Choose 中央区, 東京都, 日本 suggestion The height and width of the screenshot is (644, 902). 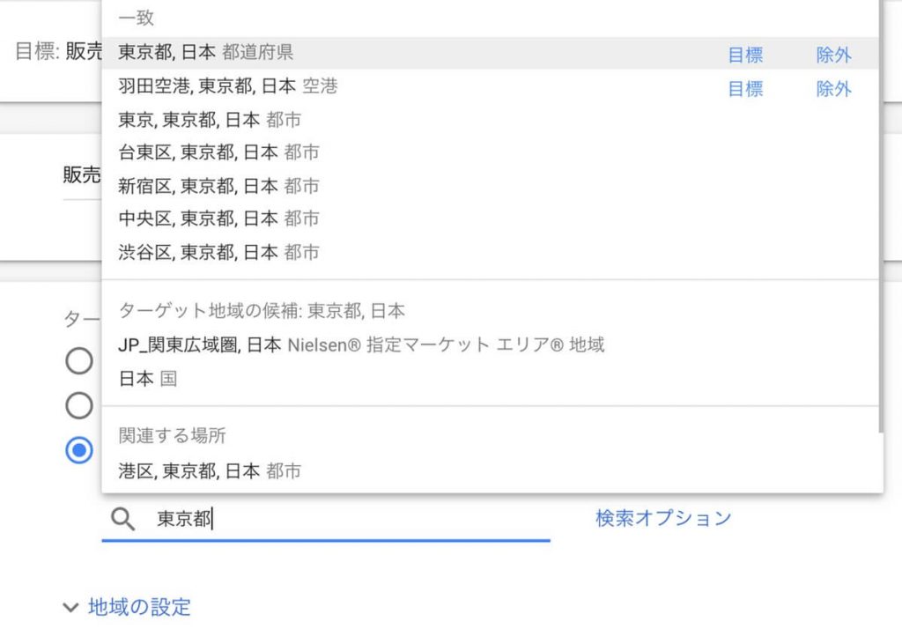[x=218, y=218]
